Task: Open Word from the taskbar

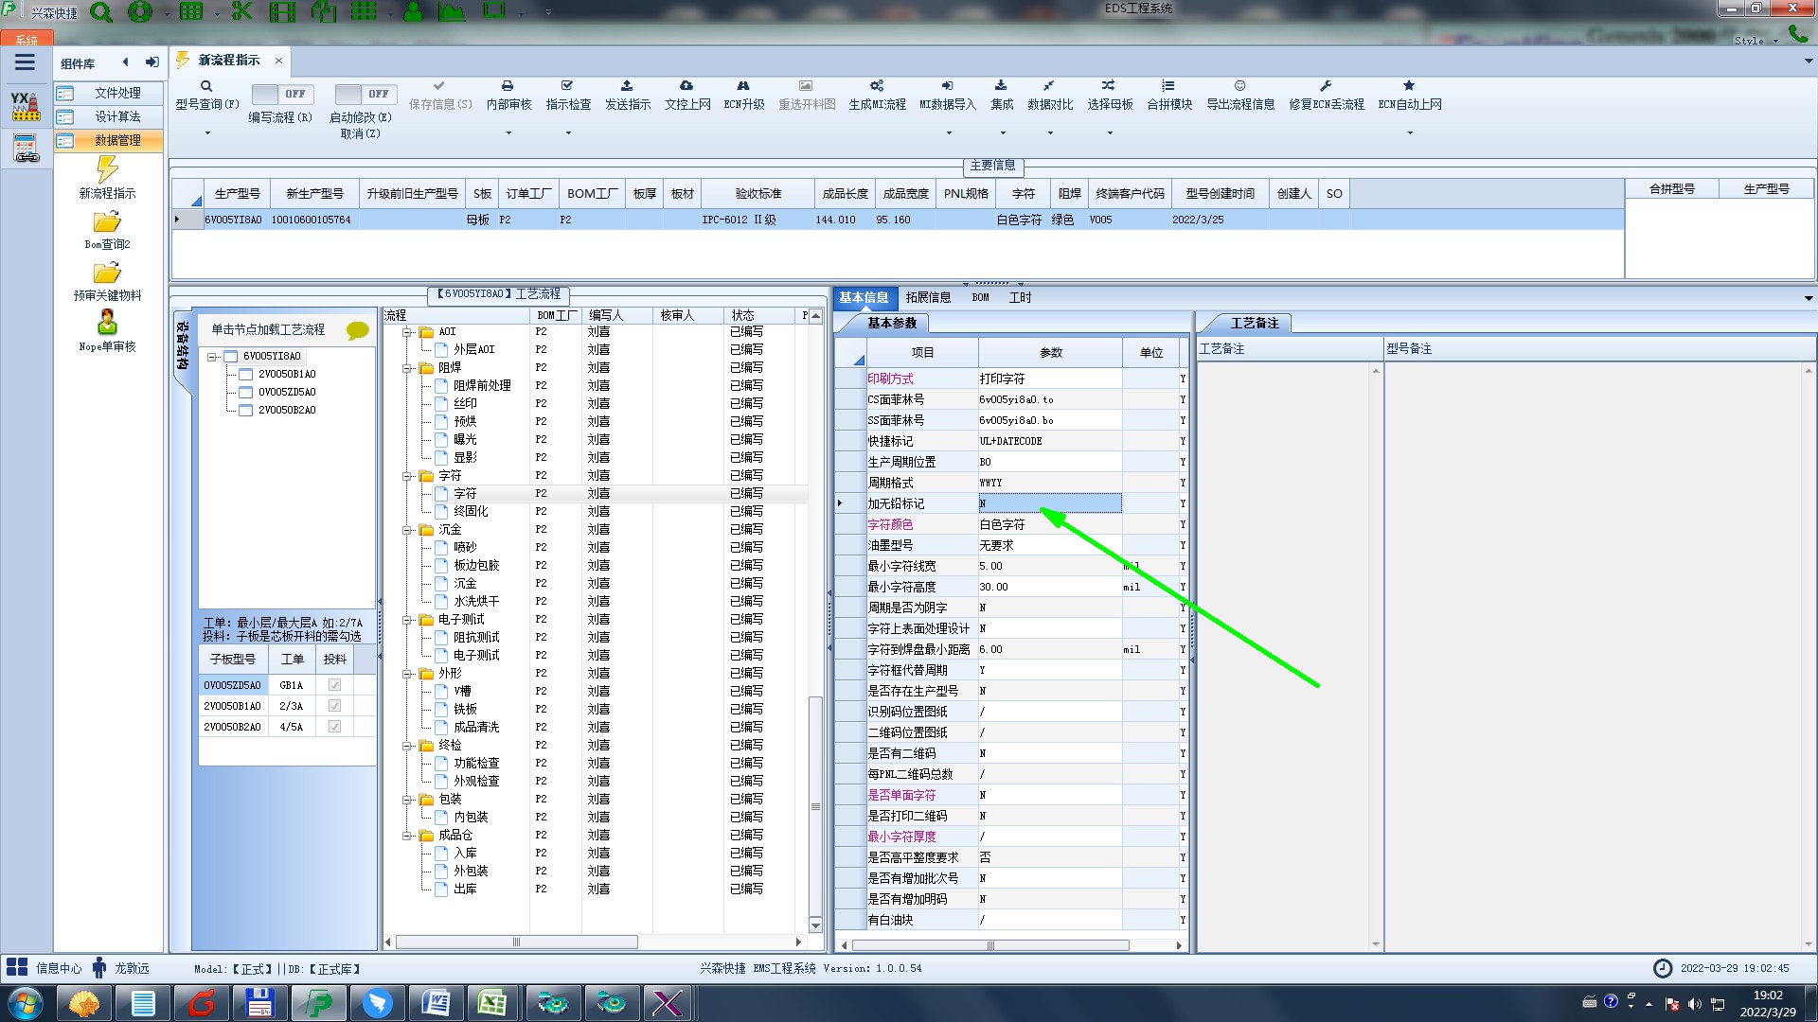Action: point(436,1003)
